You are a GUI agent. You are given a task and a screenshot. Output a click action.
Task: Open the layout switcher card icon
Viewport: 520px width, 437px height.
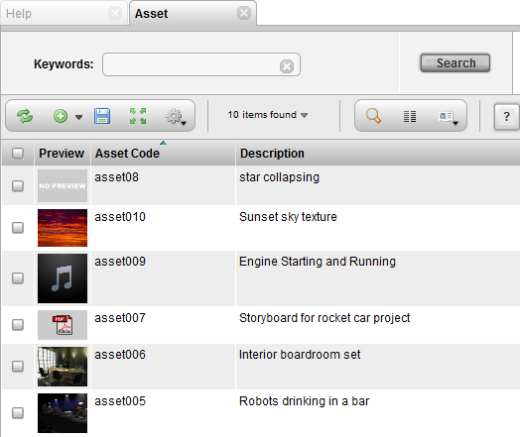coord(448,117)
